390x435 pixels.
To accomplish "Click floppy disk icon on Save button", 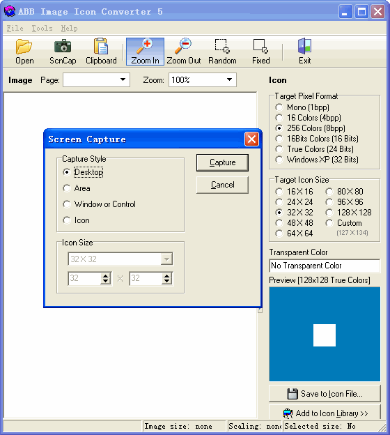I will [x=292, y=394].
